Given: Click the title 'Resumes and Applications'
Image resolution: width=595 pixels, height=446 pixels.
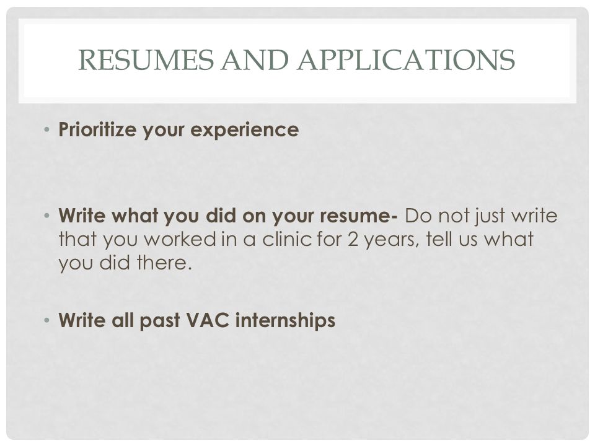Looking at the screenshot, I should pos(296,60).
